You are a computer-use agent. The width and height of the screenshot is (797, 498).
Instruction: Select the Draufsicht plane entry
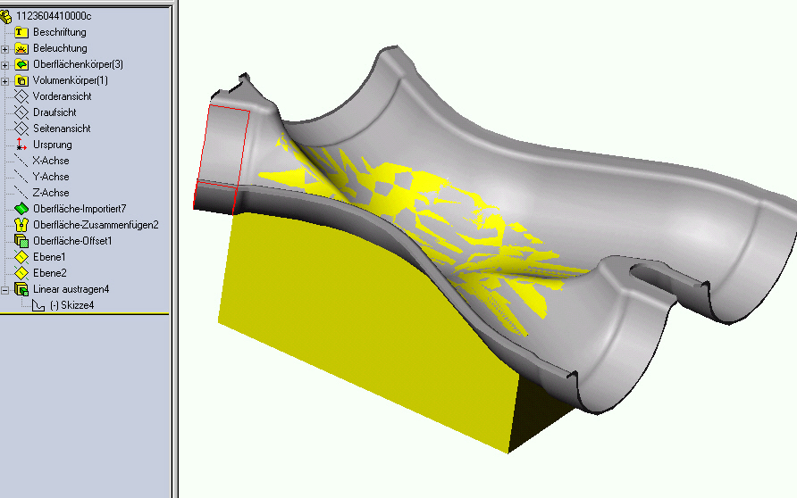pyautogui.click(x=55, y=112)
